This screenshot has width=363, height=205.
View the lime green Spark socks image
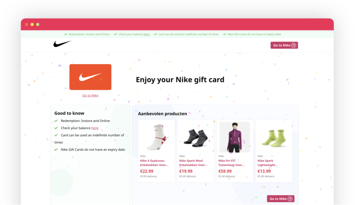pyautogui.click(x=274, y=137)
